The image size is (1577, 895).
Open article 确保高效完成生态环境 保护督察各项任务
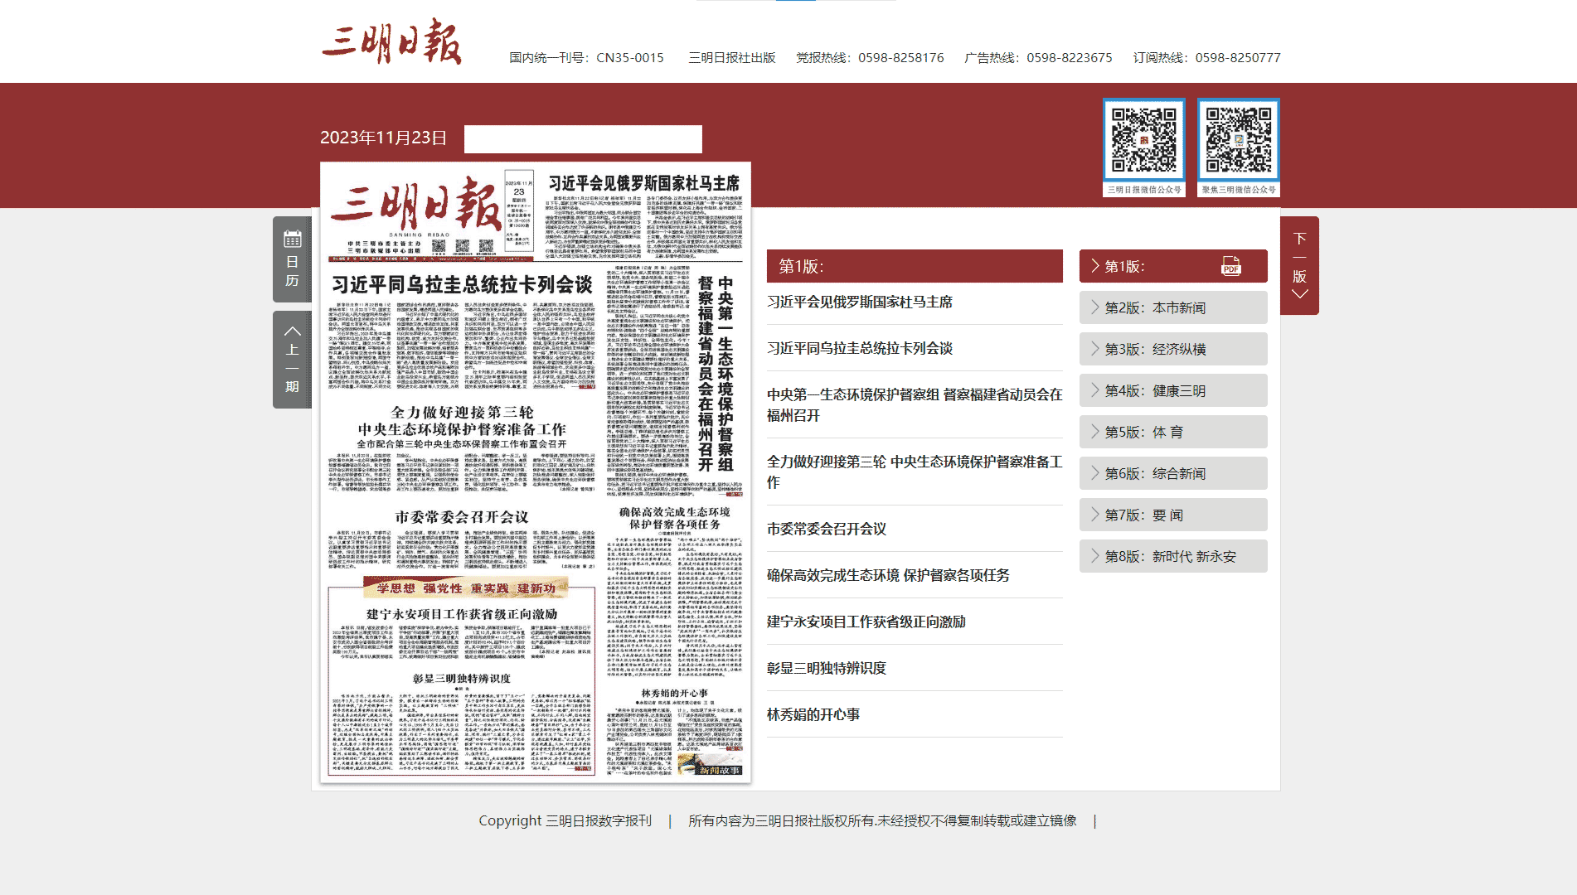point(888,575)
